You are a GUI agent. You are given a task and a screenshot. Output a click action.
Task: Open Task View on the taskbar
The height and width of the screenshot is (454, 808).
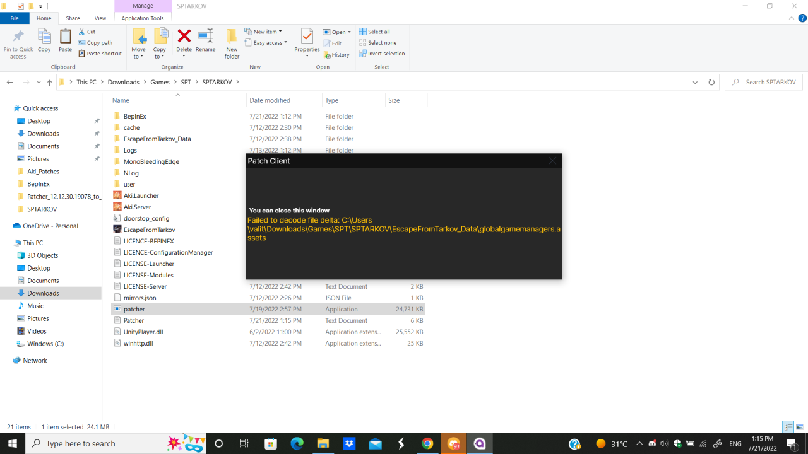click(x=244, y=443)
